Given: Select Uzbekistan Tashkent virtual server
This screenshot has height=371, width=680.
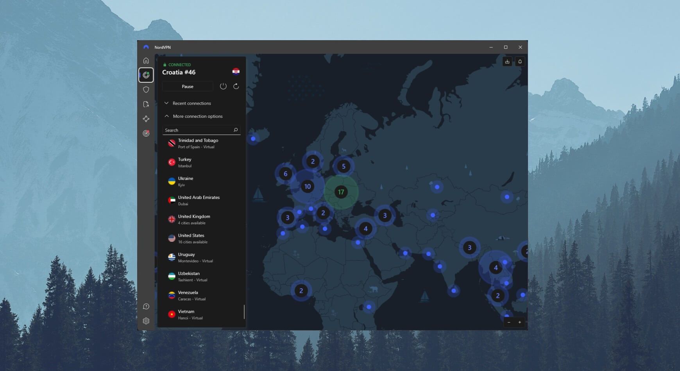Looking at the screenshot, I should point(201,277).
